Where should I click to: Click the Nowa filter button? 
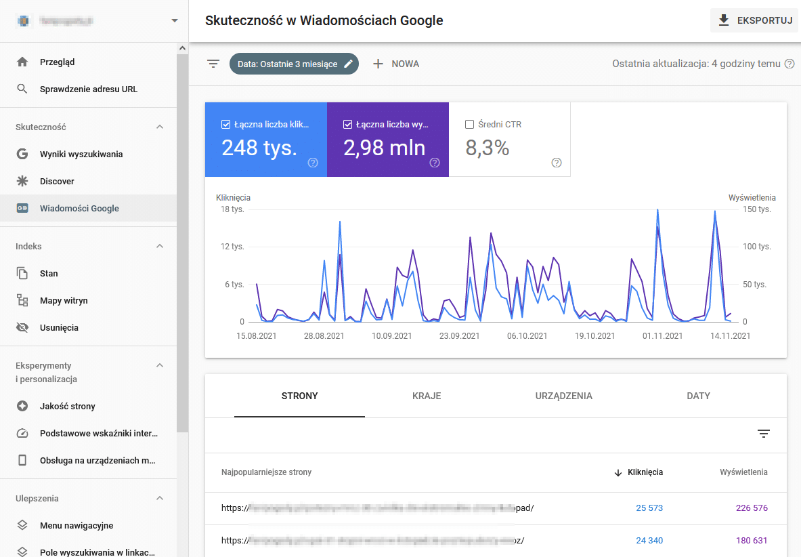coord(396,64)
